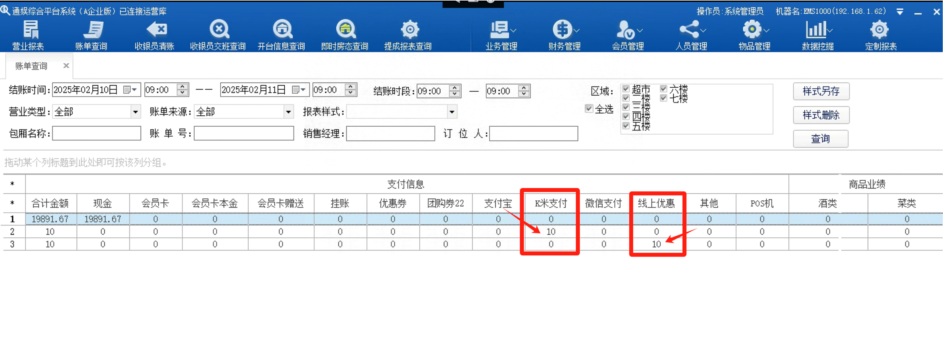Expand the 报表样式 dropdown
Viewport: 943px width, 341px height.
(452, 112)
